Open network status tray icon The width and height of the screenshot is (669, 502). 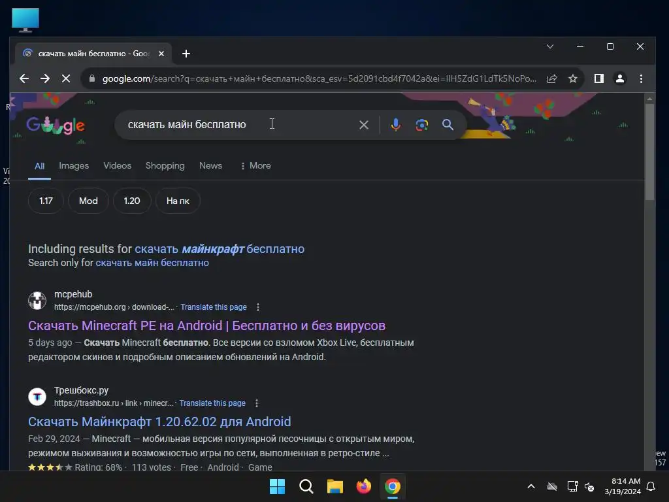click(x=572, y=486)
